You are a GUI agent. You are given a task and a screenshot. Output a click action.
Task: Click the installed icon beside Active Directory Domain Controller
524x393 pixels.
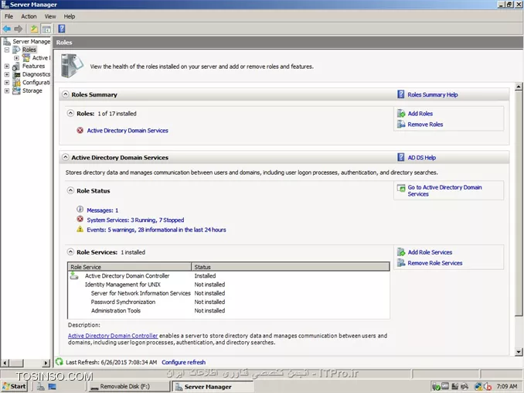(74, 275)
